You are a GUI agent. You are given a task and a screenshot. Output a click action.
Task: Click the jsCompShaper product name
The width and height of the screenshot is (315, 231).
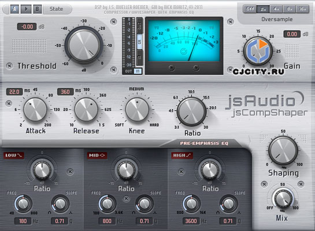[x=269, y=113]
